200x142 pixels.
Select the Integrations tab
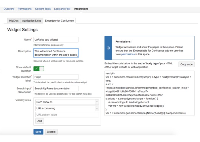pyautogui.click(x=81, y=9)
